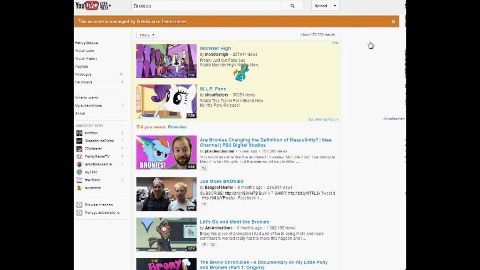The width and height of the screenshot is (480, 270).
Task: Select the my1980 channel avatar
Action: (79, 172)
